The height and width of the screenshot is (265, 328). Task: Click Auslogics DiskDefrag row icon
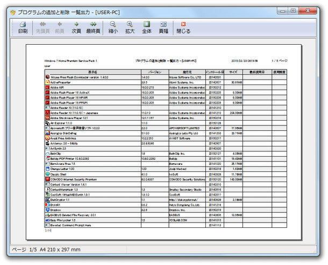47,133
